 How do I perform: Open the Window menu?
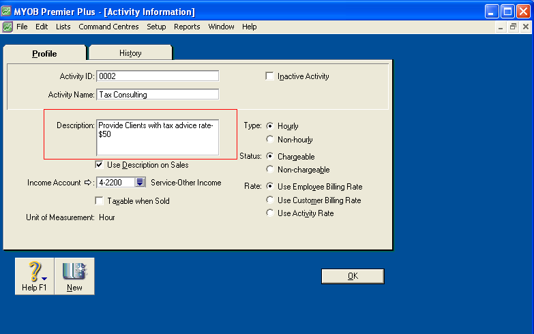[221, 27]
